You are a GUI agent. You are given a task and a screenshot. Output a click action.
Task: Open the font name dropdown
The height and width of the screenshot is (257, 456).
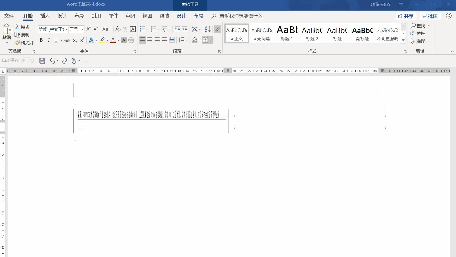pos(67,29)
